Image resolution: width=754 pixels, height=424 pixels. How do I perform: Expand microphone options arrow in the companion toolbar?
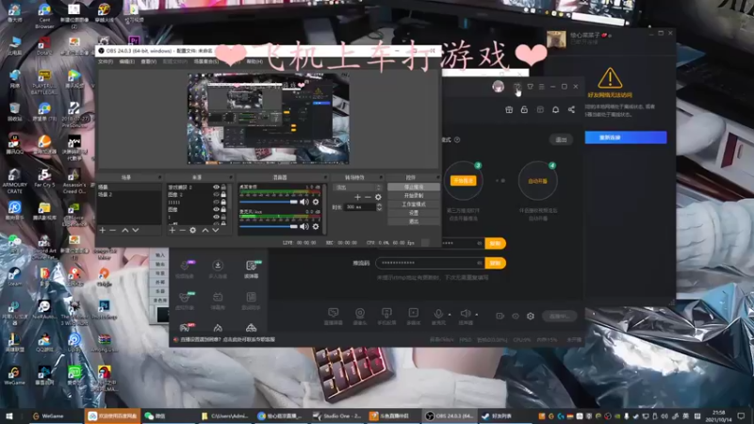pos(450,315)
